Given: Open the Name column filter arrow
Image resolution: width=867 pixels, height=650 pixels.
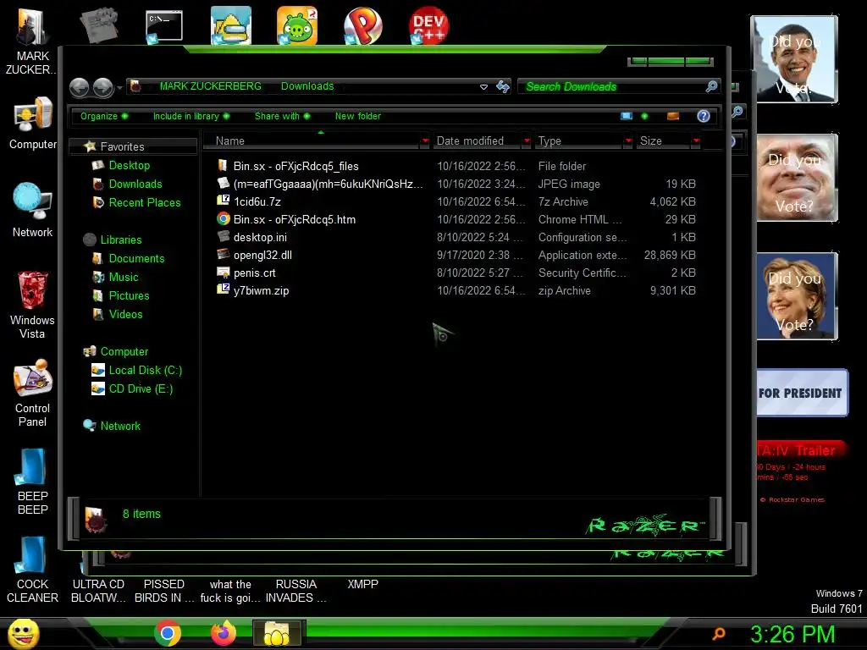Looking at the screenshot, I should [x=425, y=141].
